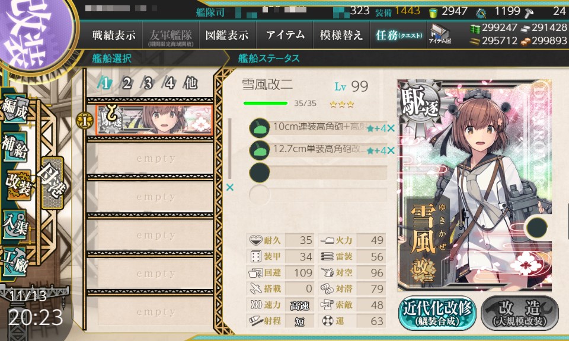Select the empty third equipment slot

[318, 172]
